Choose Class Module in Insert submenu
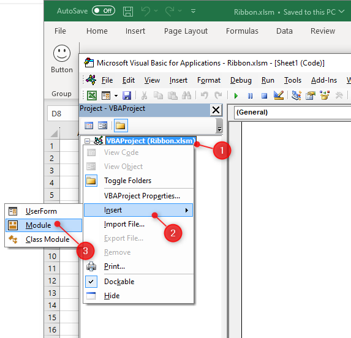 click(43, 239)
